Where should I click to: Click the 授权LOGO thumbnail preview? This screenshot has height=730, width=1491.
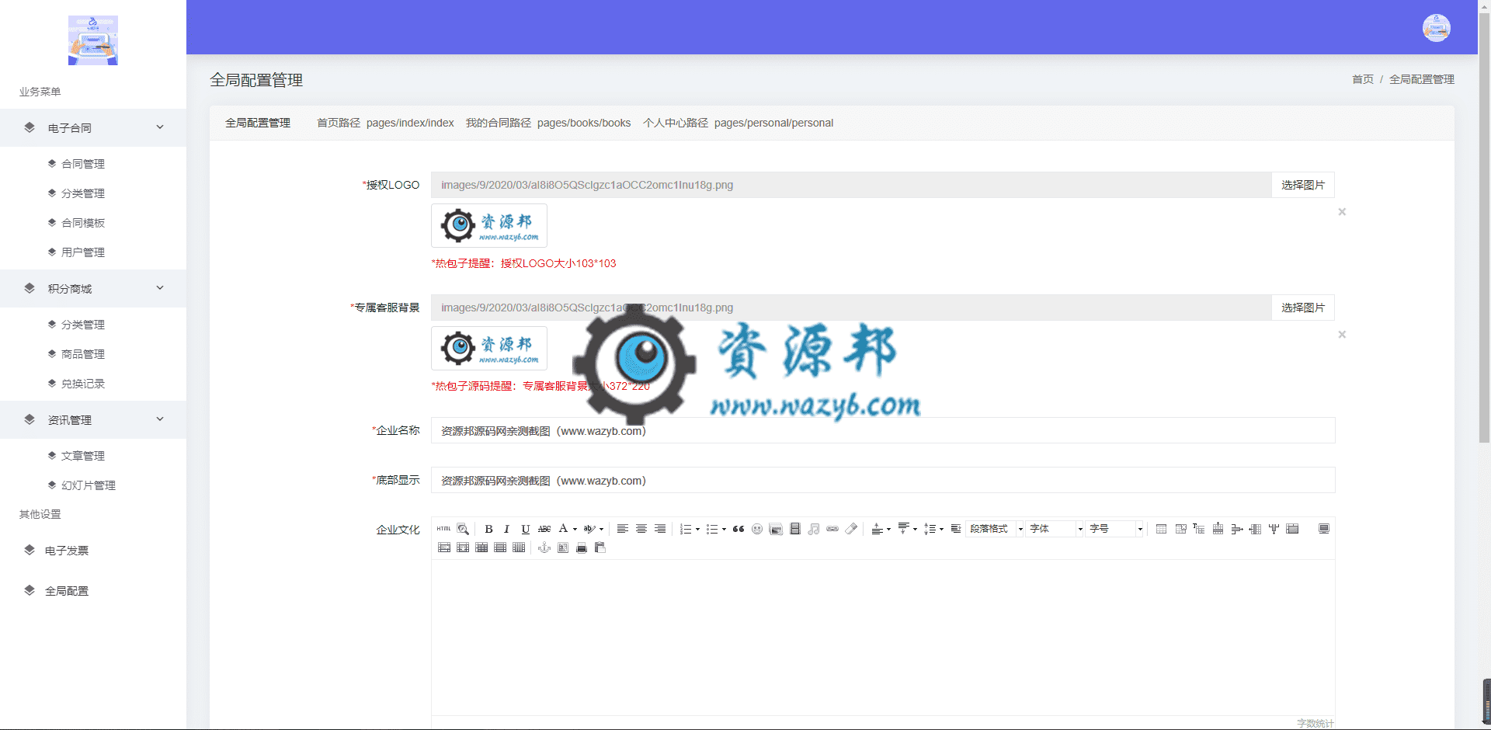(x=489, y=225)
